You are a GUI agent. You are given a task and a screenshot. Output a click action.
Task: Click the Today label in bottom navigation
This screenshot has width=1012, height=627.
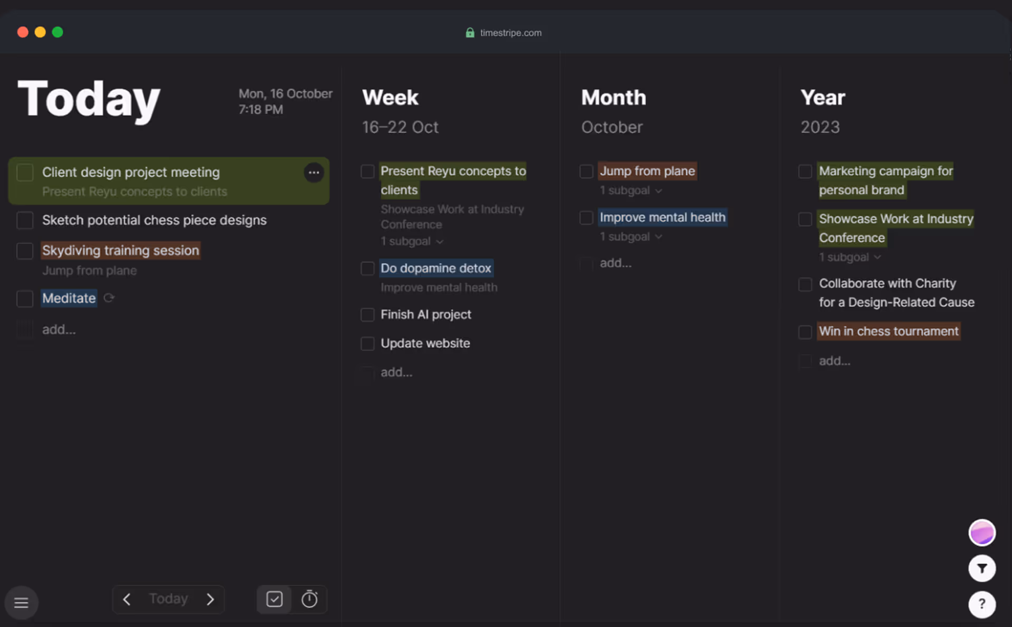click(168, 599)
